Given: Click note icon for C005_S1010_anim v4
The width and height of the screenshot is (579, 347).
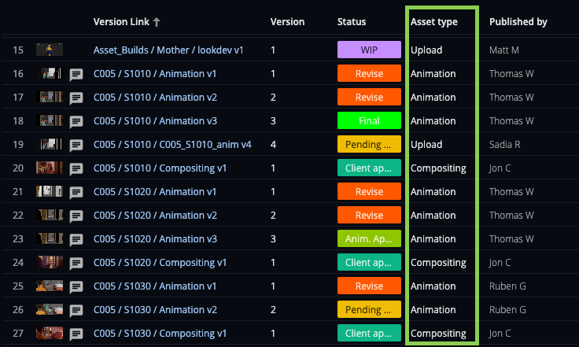Looking at the screenshot, I should (x=76, y=145).
